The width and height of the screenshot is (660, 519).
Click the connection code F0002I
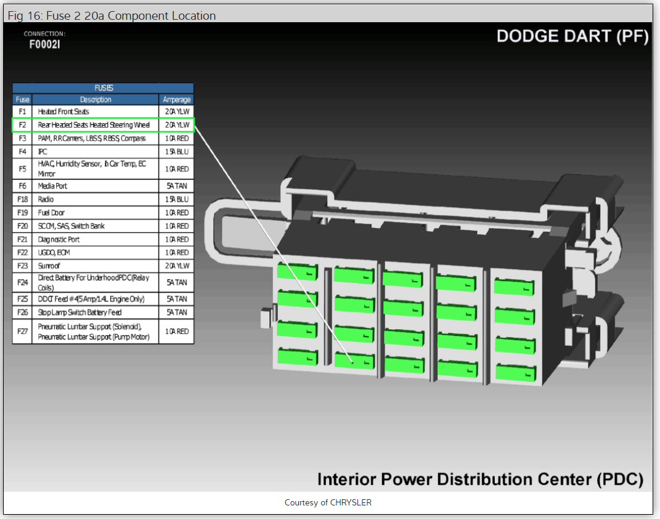[x=44, y=44]
